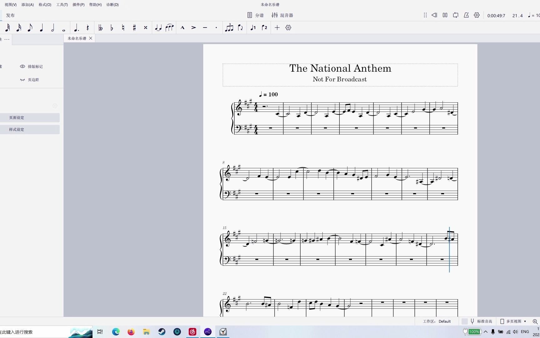
Task: Click the measure position 21.4 field
Action: [x=517, y=16]
